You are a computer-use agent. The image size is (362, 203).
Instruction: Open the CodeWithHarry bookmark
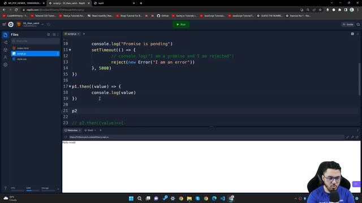(15, 16)
